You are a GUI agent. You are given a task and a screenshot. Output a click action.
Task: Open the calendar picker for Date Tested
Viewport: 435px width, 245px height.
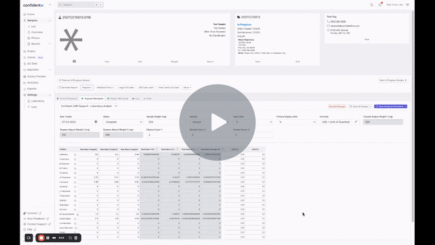pos(96,122)
